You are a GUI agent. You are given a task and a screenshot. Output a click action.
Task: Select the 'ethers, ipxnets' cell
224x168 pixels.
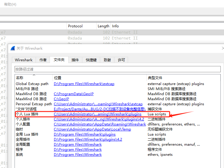[x=160, y=155]
